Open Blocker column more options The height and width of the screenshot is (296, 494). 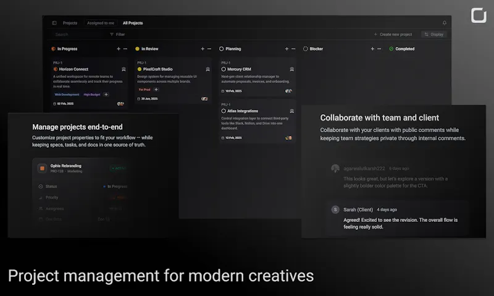pos(379,49)
